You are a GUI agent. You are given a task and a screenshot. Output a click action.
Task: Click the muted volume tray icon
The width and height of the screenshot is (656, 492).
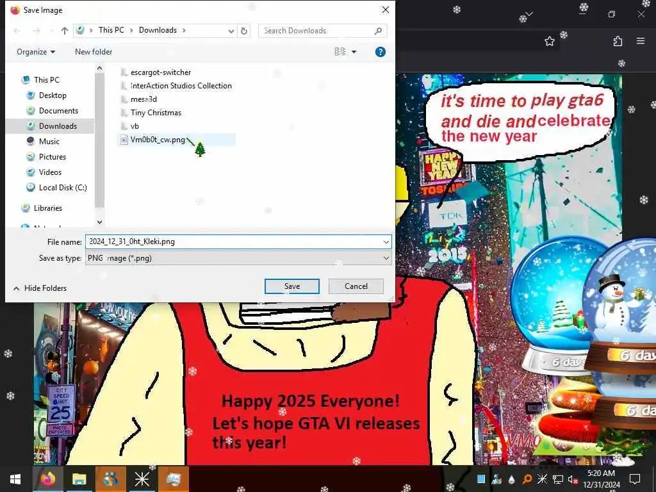572,479
